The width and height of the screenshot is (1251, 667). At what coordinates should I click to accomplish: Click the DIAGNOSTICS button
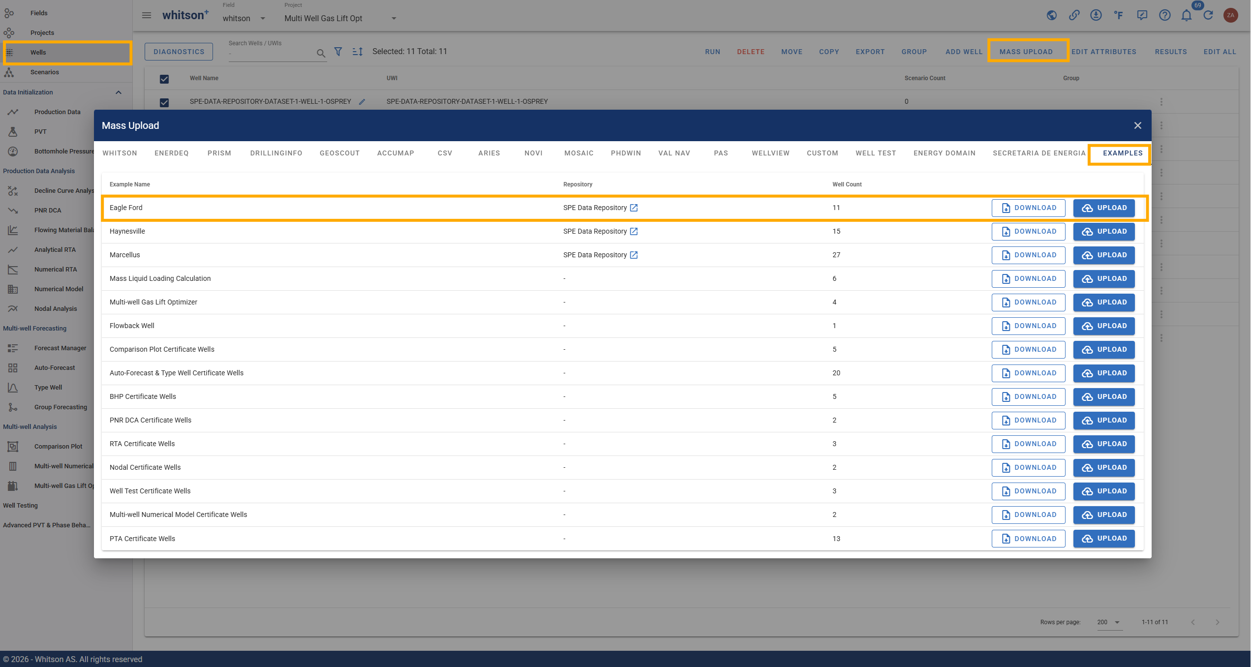pyautogui.click(x=179, y=52)
